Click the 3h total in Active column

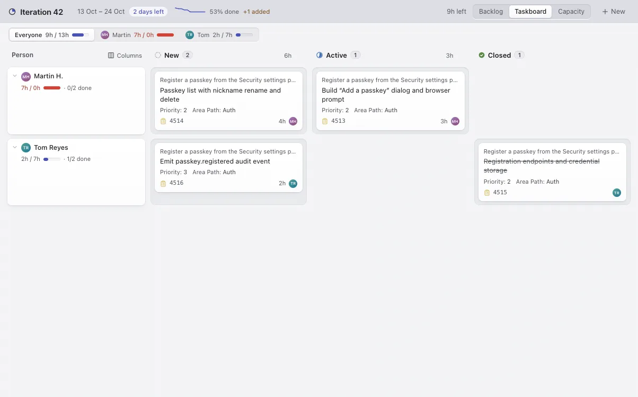coord(449,56)
